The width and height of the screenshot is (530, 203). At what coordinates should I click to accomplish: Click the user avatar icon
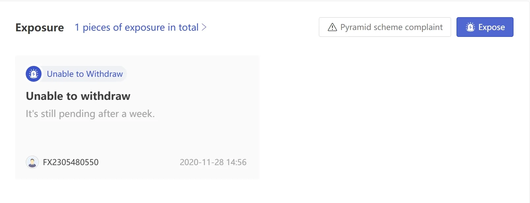pyautogui.click(x=32, y=162)
